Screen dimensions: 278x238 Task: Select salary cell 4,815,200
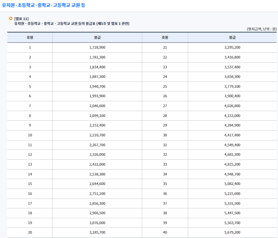click(232, 165)
